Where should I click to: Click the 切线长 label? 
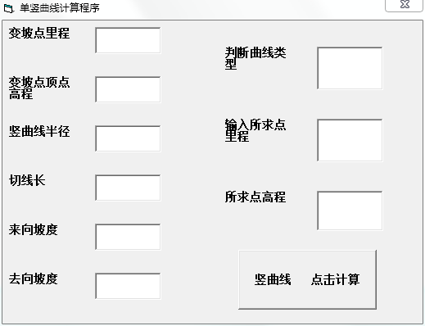pos(27,180)
